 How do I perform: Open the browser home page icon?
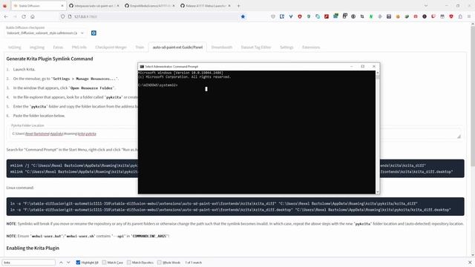click(x=33, y=16)
